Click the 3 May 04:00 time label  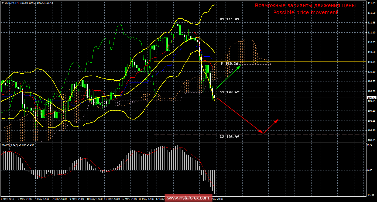[25, 199]
